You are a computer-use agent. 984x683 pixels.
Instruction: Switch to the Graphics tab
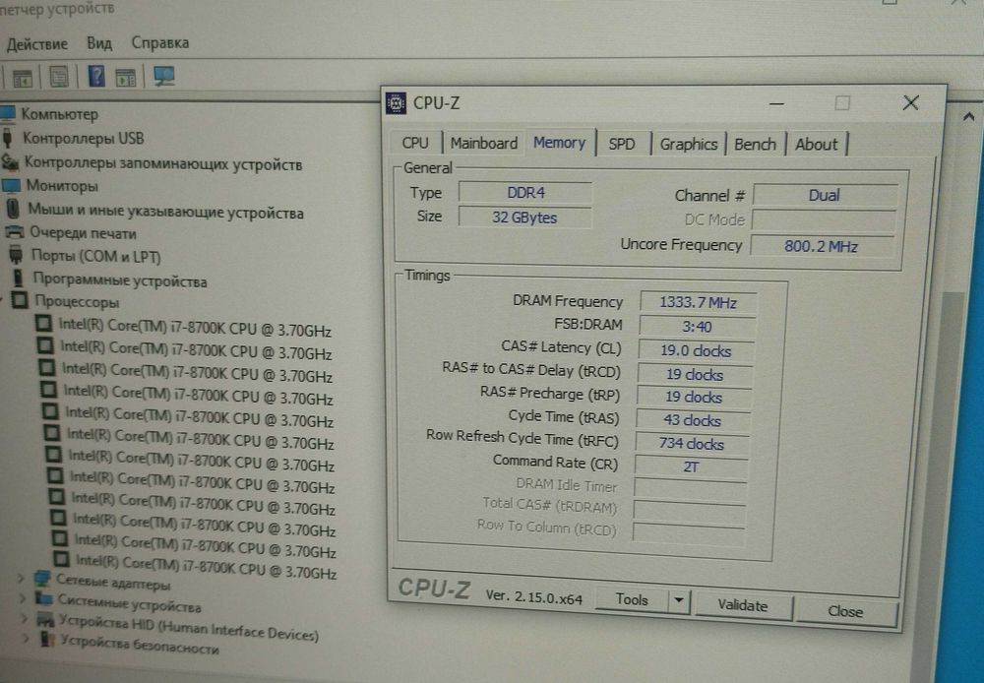pos(689,144)
